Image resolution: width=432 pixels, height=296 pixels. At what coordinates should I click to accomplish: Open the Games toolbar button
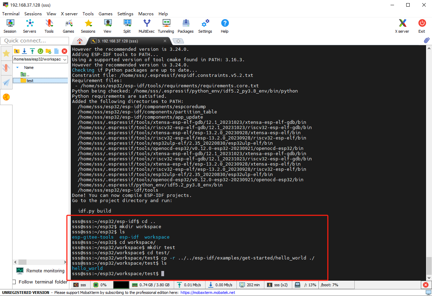pyautogui.click(x=68, y=26)
